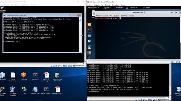Open Terminal app menu dropdown in Kali bar

(x=132, y=8)
